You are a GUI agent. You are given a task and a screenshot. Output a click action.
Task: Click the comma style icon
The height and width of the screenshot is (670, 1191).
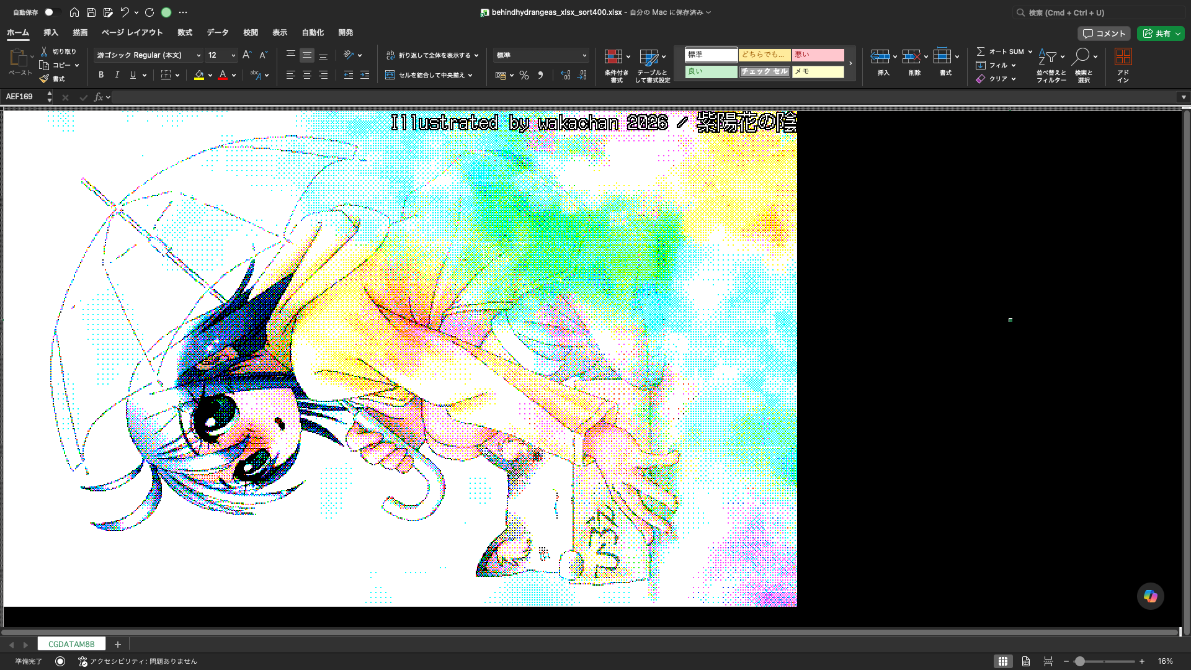tap(540, 75)
